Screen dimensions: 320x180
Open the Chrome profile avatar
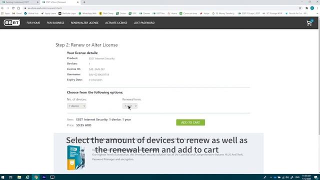pyautogui.click(x=312, y=8)
